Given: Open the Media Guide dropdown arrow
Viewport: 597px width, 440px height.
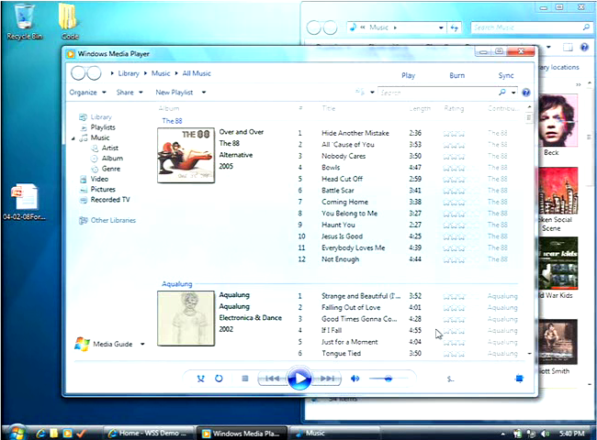Looking at the screenshot, I should [142, 344].
